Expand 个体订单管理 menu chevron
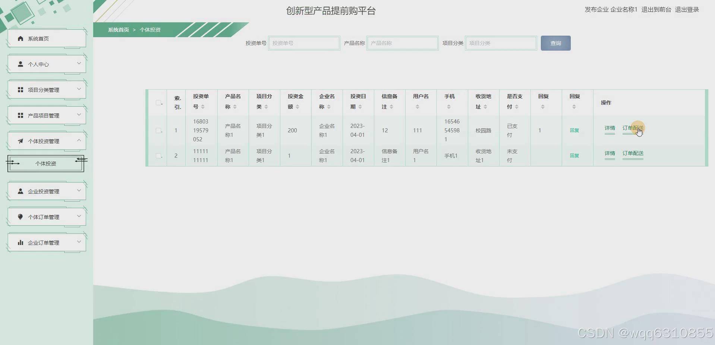The width and height of the screenshot is (715, 345). (79, 216)
